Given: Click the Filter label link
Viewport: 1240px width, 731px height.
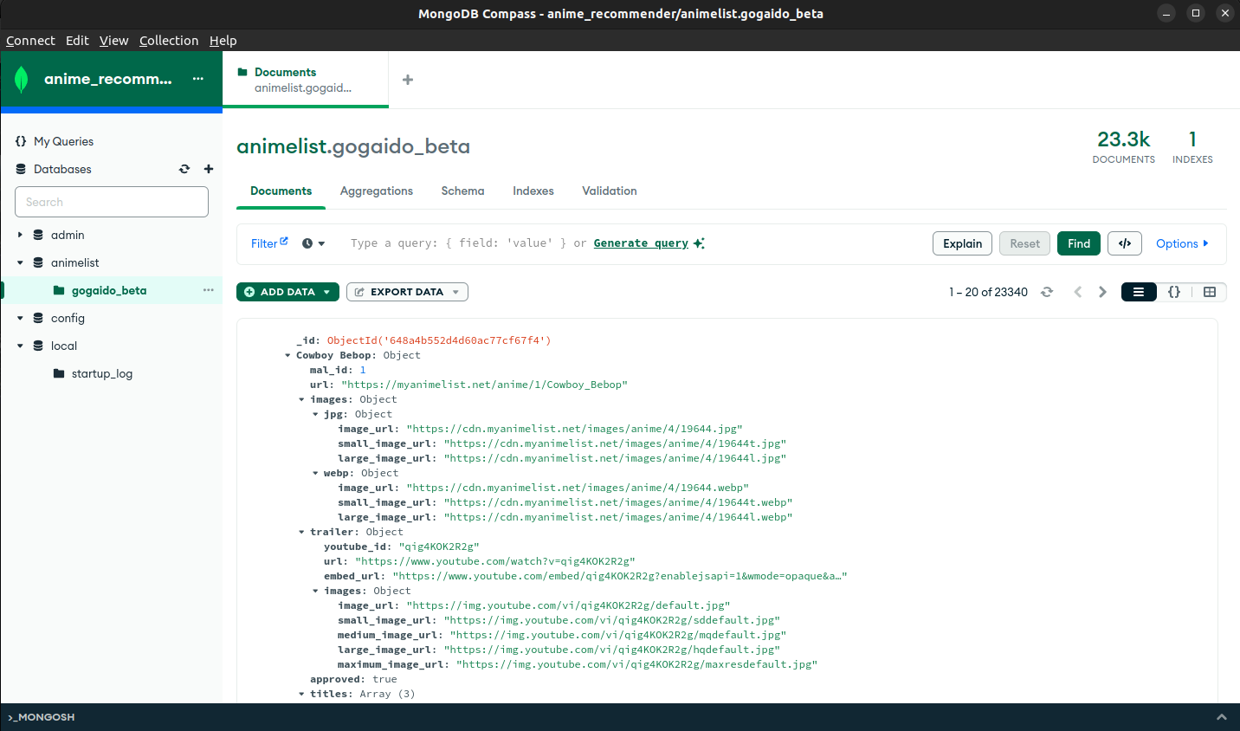Looking at the screenshot, I should pos(264,243).
